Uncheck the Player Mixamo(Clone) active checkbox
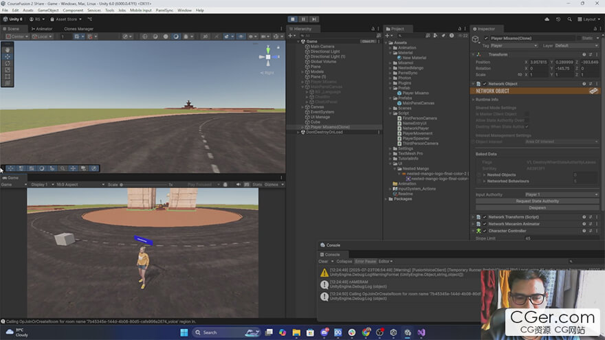This screenshot has width=605, height=340. 485,38
